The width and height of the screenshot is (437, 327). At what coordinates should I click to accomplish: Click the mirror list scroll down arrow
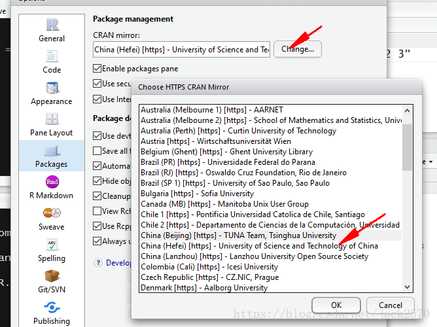(x=407, y=287)
